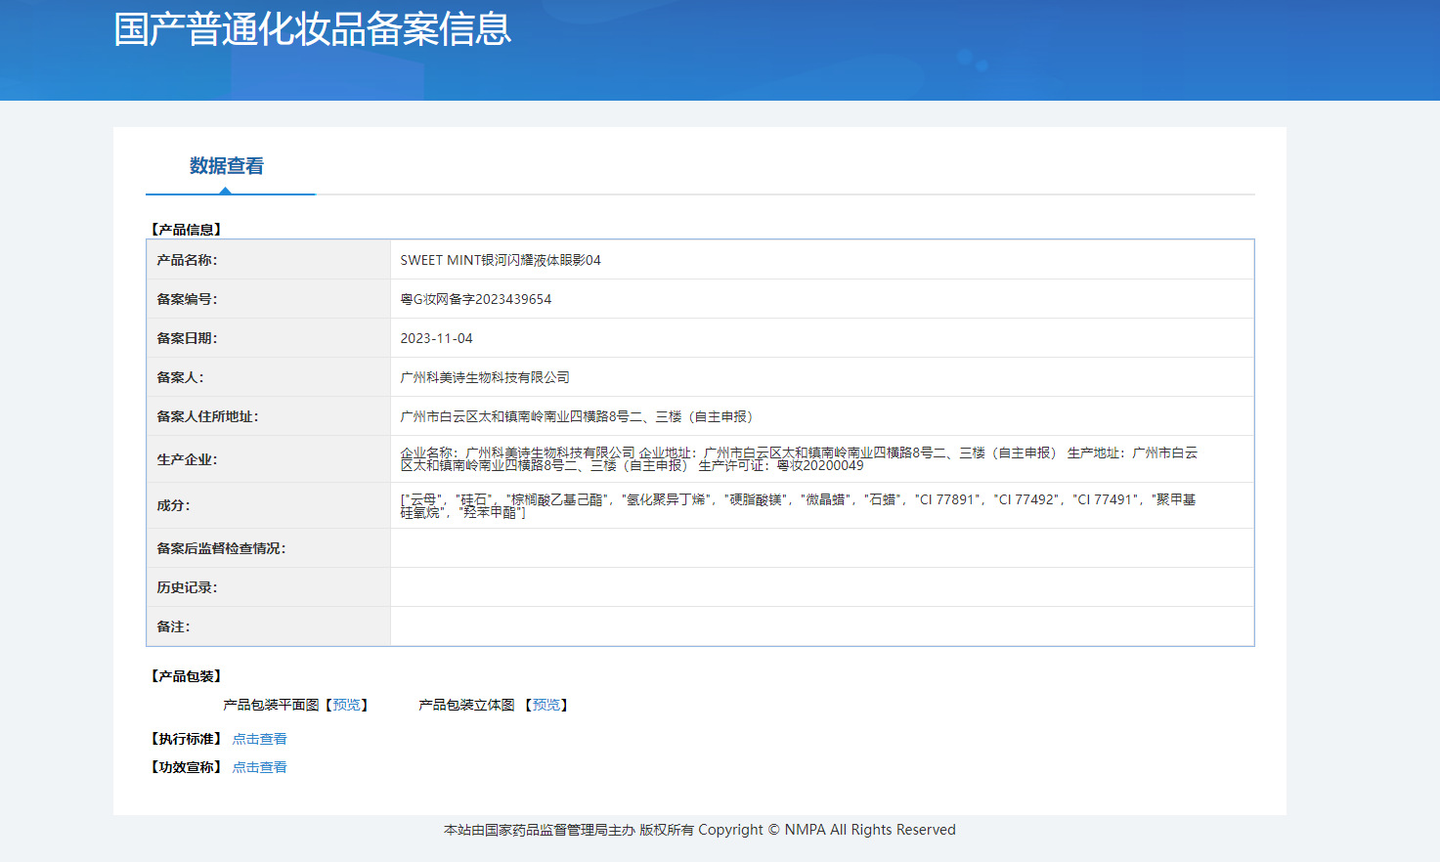Click the empty 历史记录 value cell

point(822,587)
